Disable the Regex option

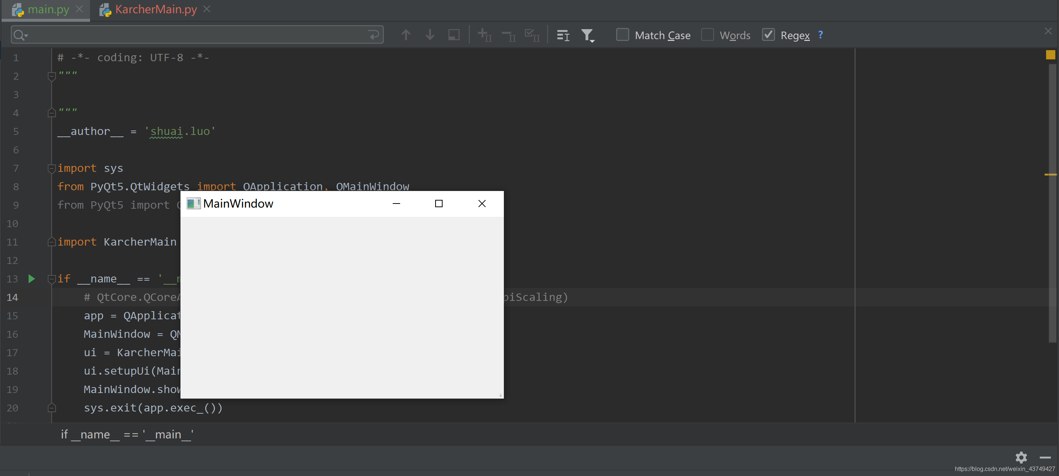(769, 35)
